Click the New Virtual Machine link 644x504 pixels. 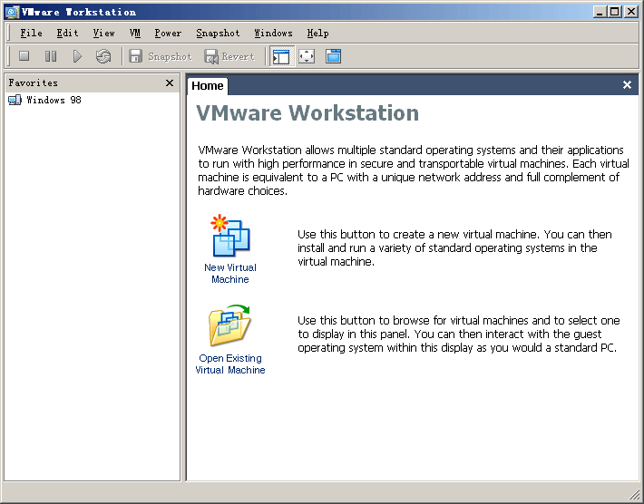(230, 274)
